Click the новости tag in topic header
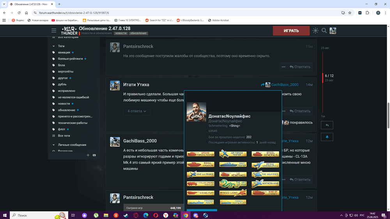Image resolution: width=390 pixels, height=219 pixels. pos(121,33)
